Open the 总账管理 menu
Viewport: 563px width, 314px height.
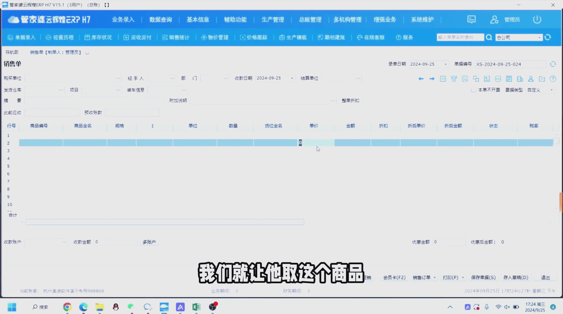coord(310,20)
